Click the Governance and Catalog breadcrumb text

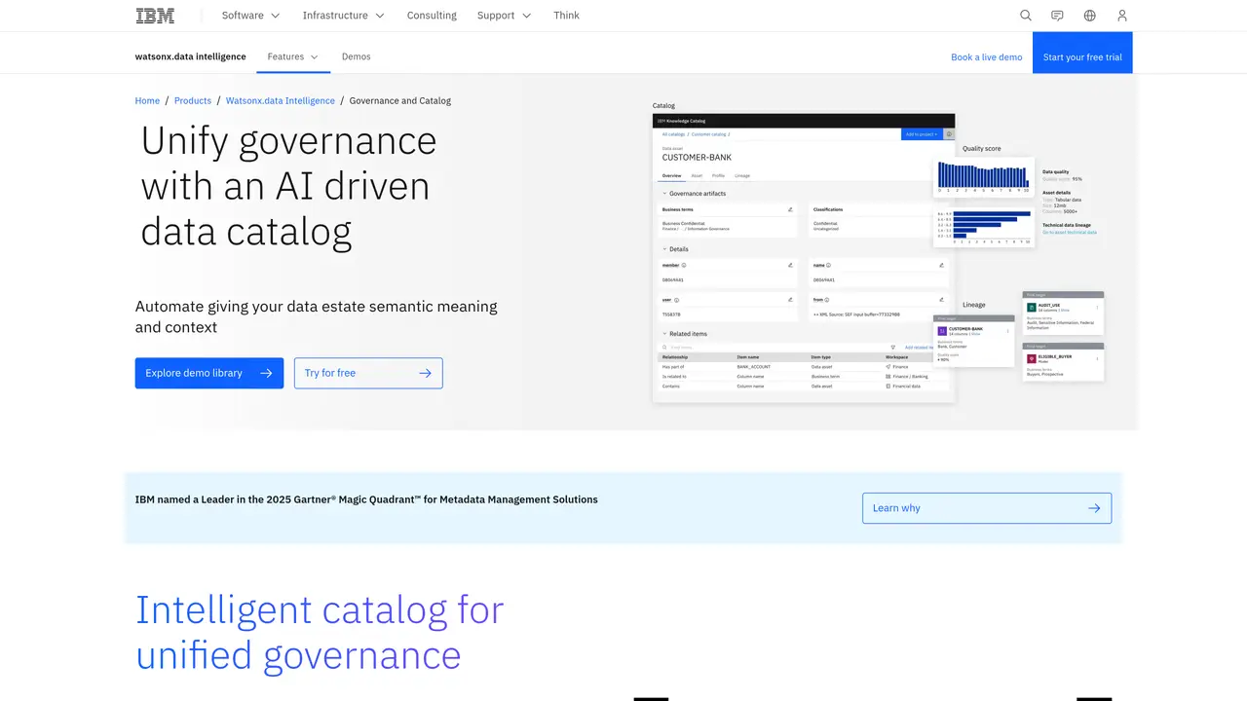tap(400, 100)
